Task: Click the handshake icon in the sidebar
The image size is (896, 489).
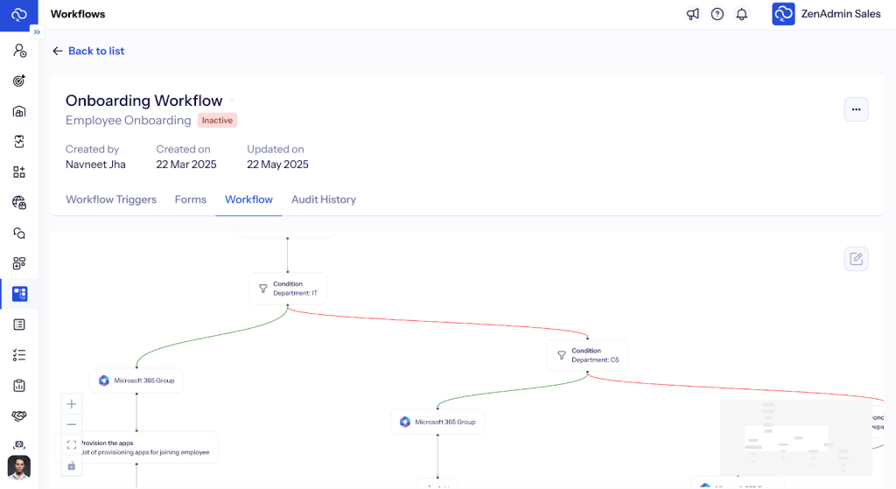Action: (19, 416)
